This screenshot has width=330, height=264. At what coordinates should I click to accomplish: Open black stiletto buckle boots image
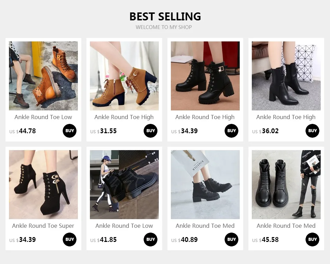43,185
